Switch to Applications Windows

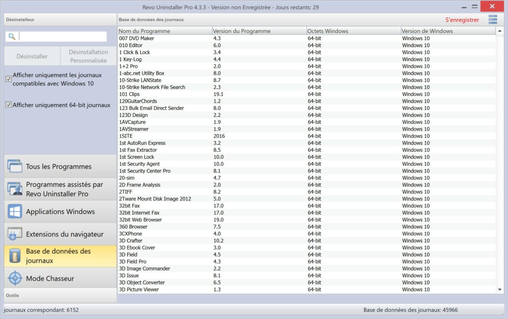point(60,212)
